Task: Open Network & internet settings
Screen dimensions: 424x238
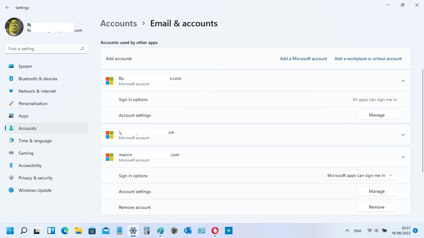Action: [x=47, y=91]
